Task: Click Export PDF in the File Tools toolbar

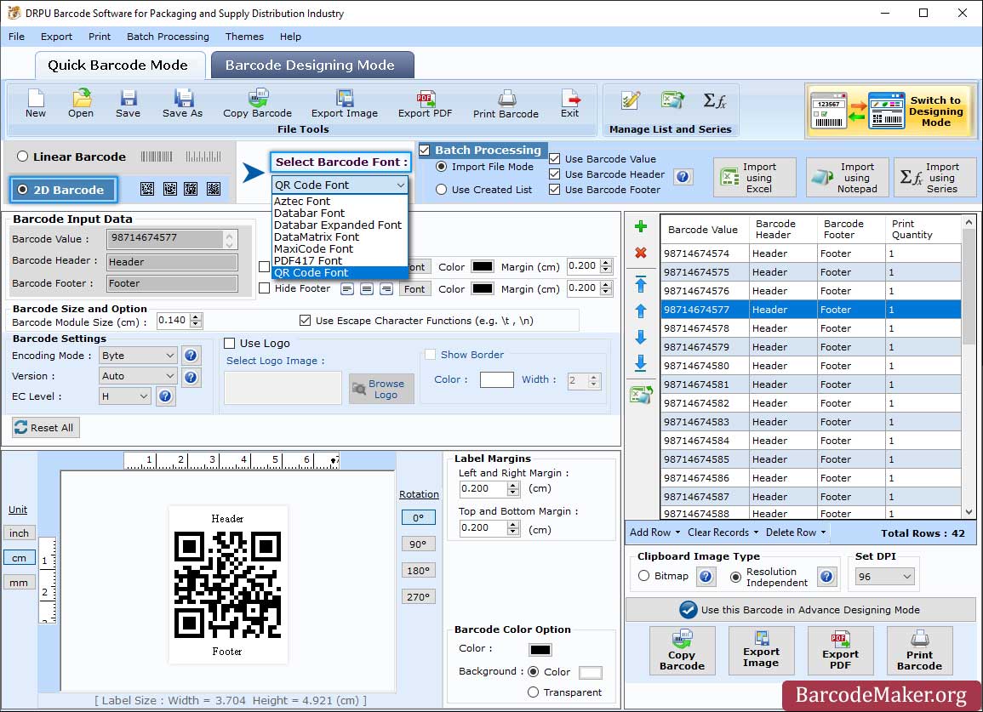Action: point(425,104)
